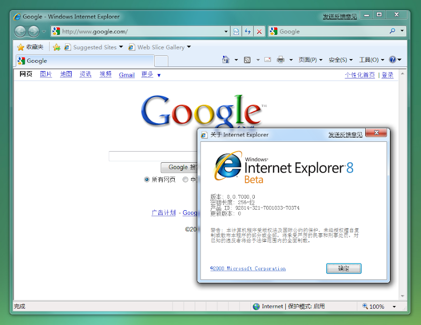This screenshot has height=325, width=421.
Task: Click the 保护模式: 启用 status text
Action: [306, 307]
